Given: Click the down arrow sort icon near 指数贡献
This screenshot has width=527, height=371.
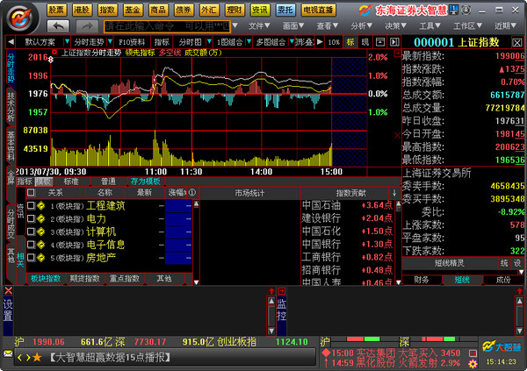Looking at the screenshot, I should (x=394, y=193).
